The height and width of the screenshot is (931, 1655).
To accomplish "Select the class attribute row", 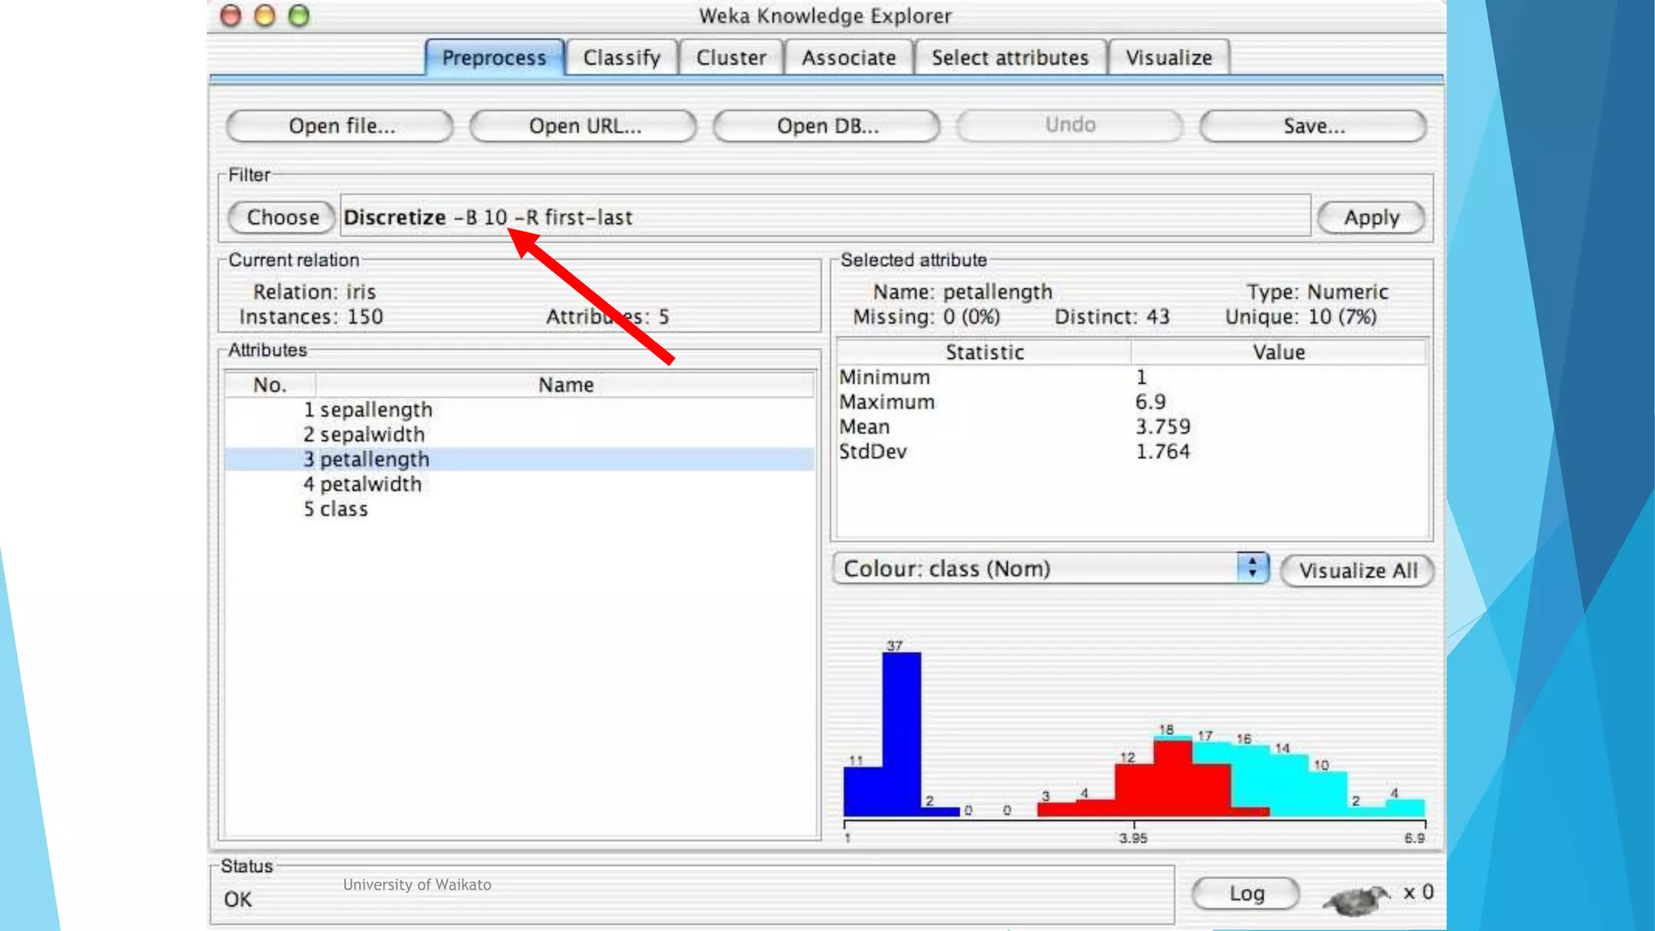I will pos(343,509).
